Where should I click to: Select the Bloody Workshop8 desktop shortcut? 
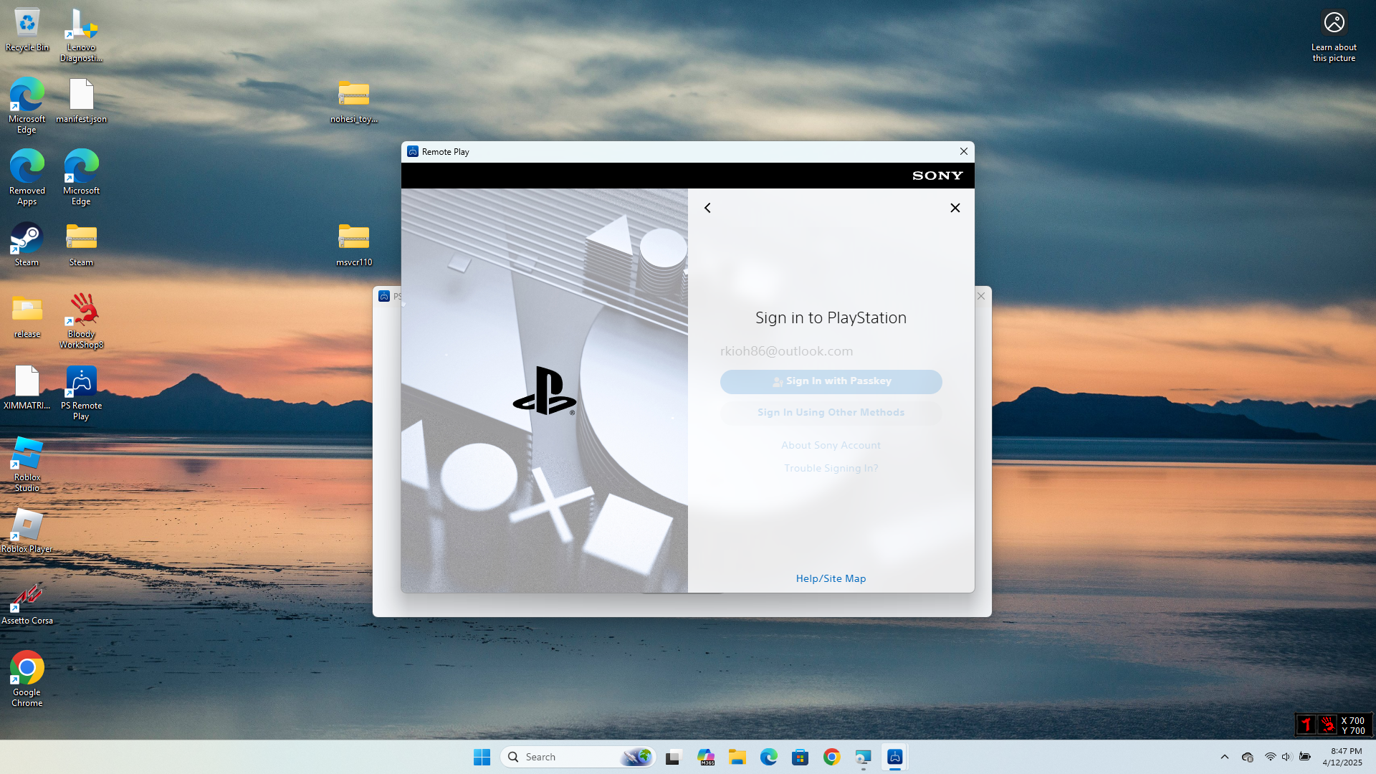coord(81,321)
